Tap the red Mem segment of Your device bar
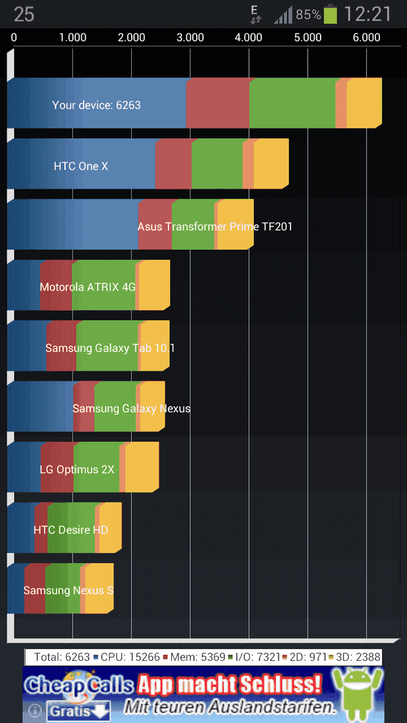 [x=218, y=103]
